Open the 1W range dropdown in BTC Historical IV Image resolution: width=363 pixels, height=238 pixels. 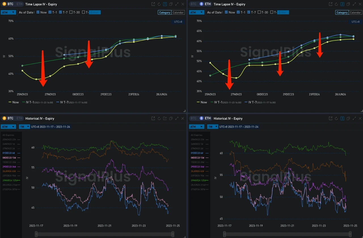(x=24, y=127)
